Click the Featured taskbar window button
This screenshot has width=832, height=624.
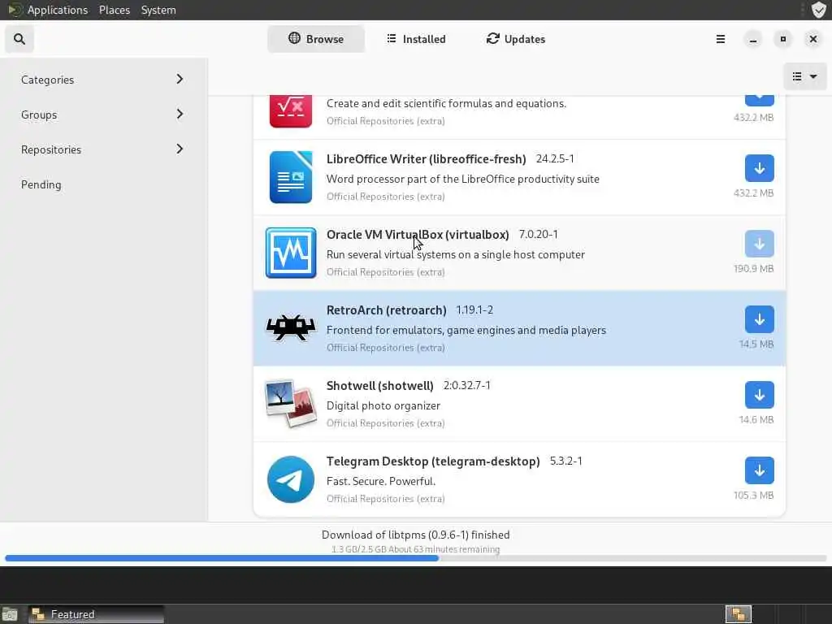coord(96,614)
